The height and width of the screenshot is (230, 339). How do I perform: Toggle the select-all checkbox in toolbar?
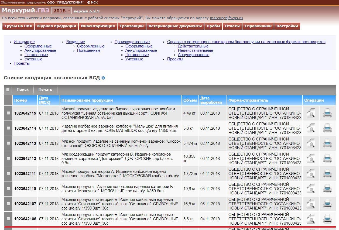pyautogui.click(x=8, y=90)
